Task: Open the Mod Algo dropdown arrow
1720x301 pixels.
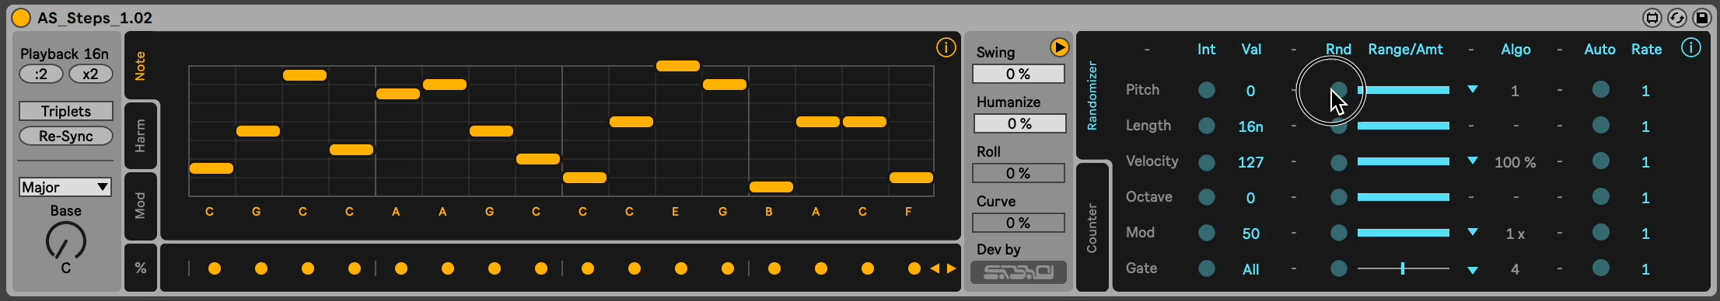Action: (x=1472, y=233)
